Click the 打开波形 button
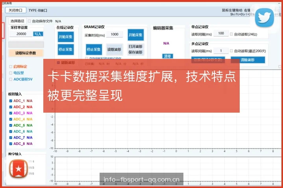Viewport: 283px width, 188px height. 135,47
